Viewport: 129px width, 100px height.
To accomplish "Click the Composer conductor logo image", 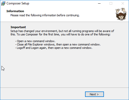I will tap(121, 14).
